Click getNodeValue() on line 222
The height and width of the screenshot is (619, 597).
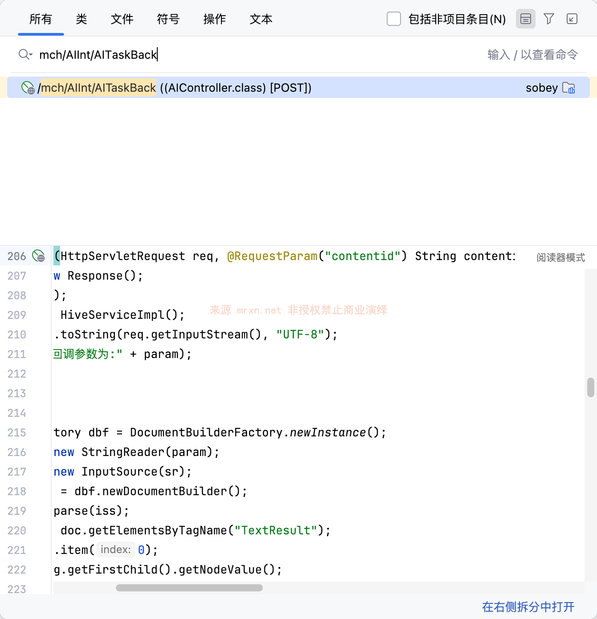227,570
